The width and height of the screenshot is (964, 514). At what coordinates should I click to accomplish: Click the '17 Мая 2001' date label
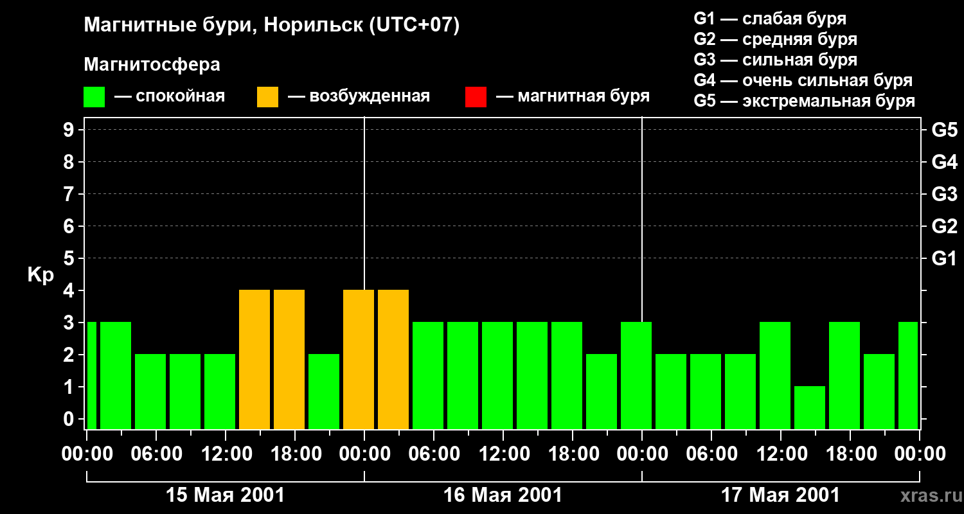(x=780, y=495)
